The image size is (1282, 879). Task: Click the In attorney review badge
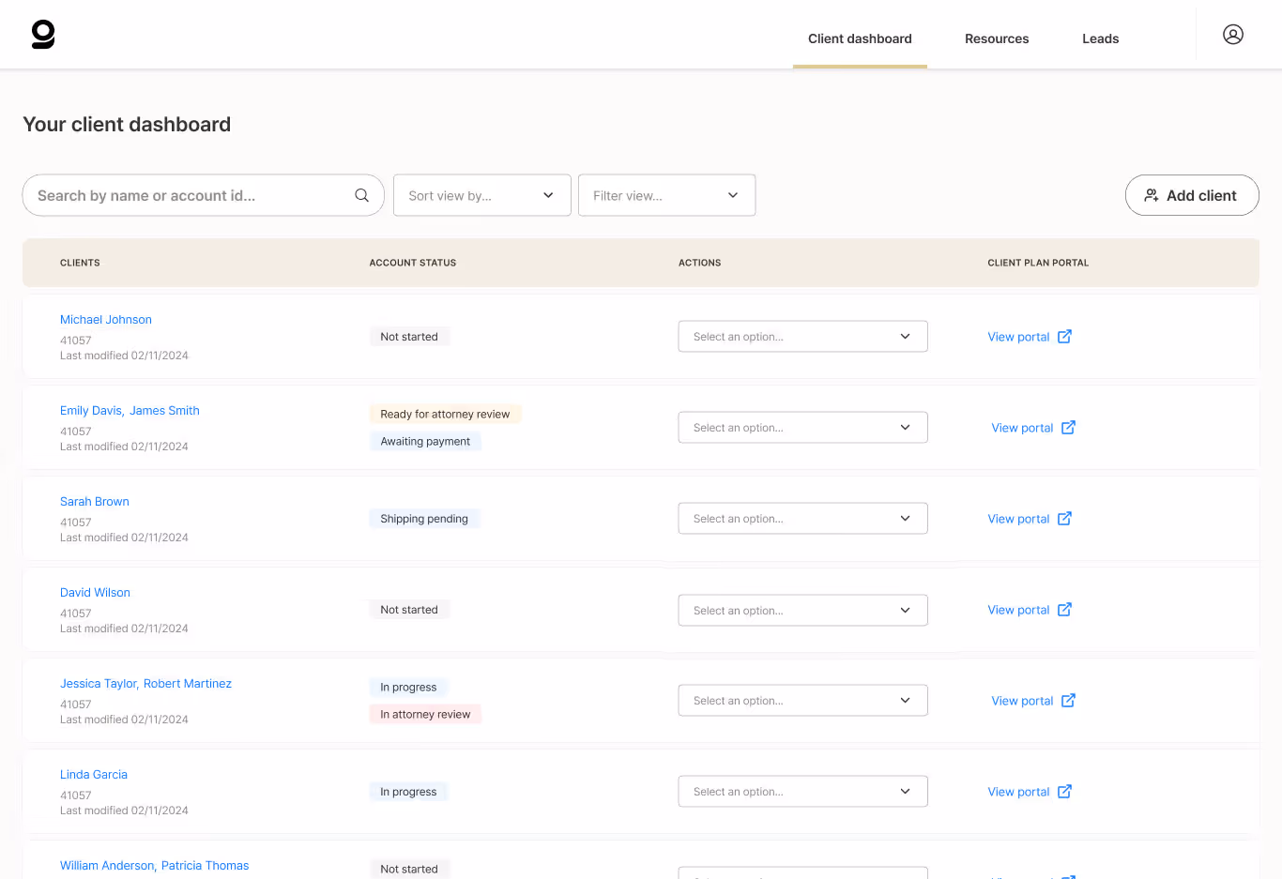point(425,714)
